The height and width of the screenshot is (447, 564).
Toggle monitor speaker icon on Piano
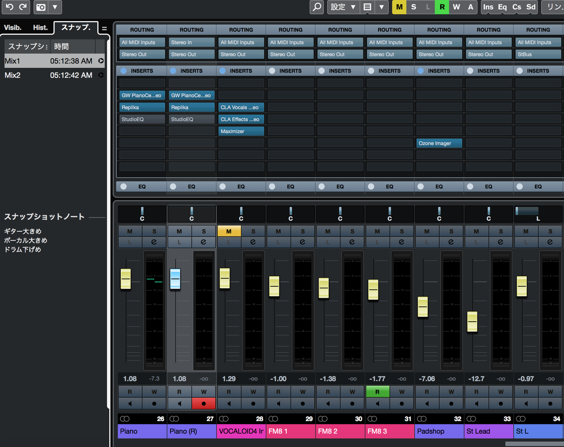[x=130, y=403]
